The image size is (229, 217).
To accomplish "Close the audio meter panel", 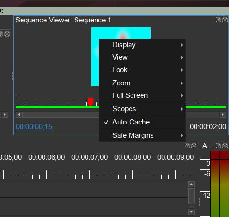I will pos(225,145).
